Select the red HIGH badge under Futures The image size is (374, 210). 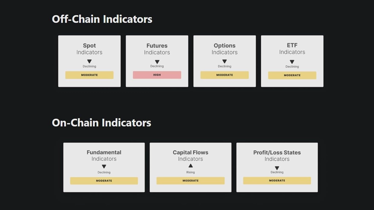click(x=157, y=75)
